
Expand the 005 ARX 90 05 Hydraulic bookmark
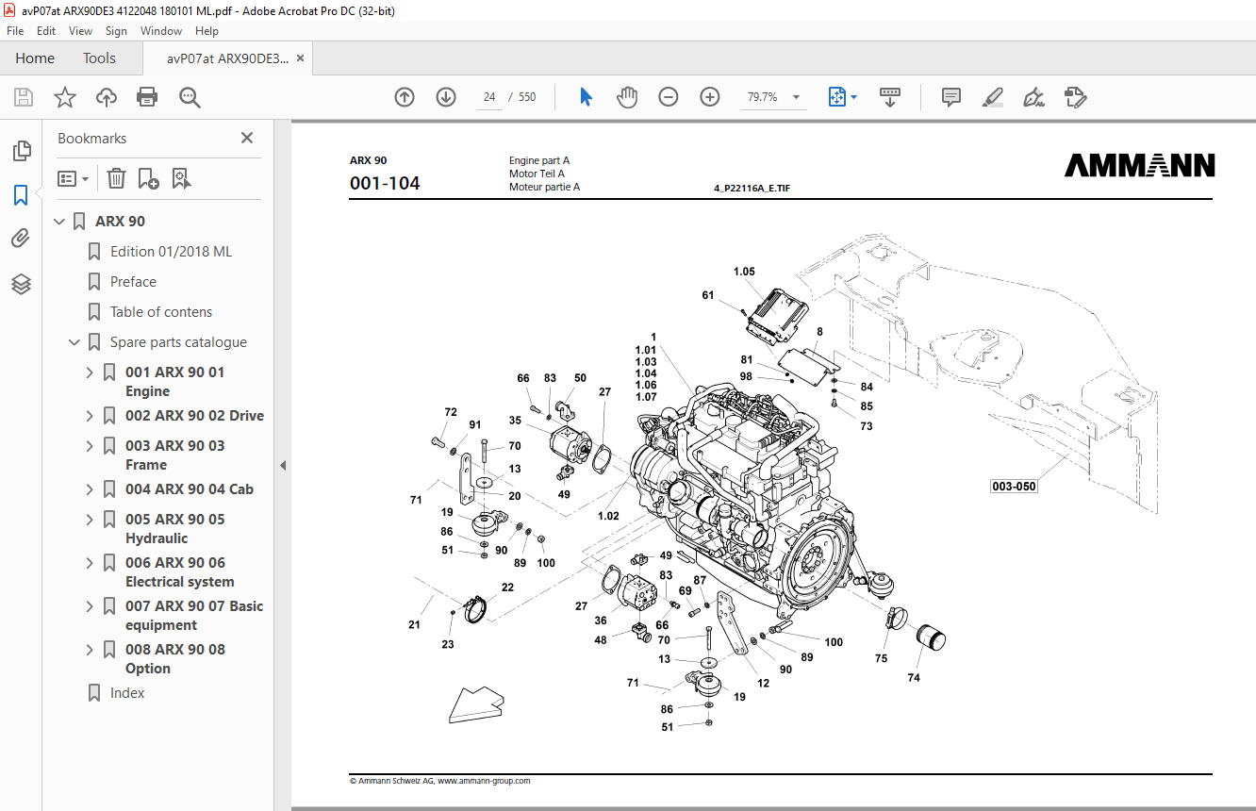pos(90,520)
